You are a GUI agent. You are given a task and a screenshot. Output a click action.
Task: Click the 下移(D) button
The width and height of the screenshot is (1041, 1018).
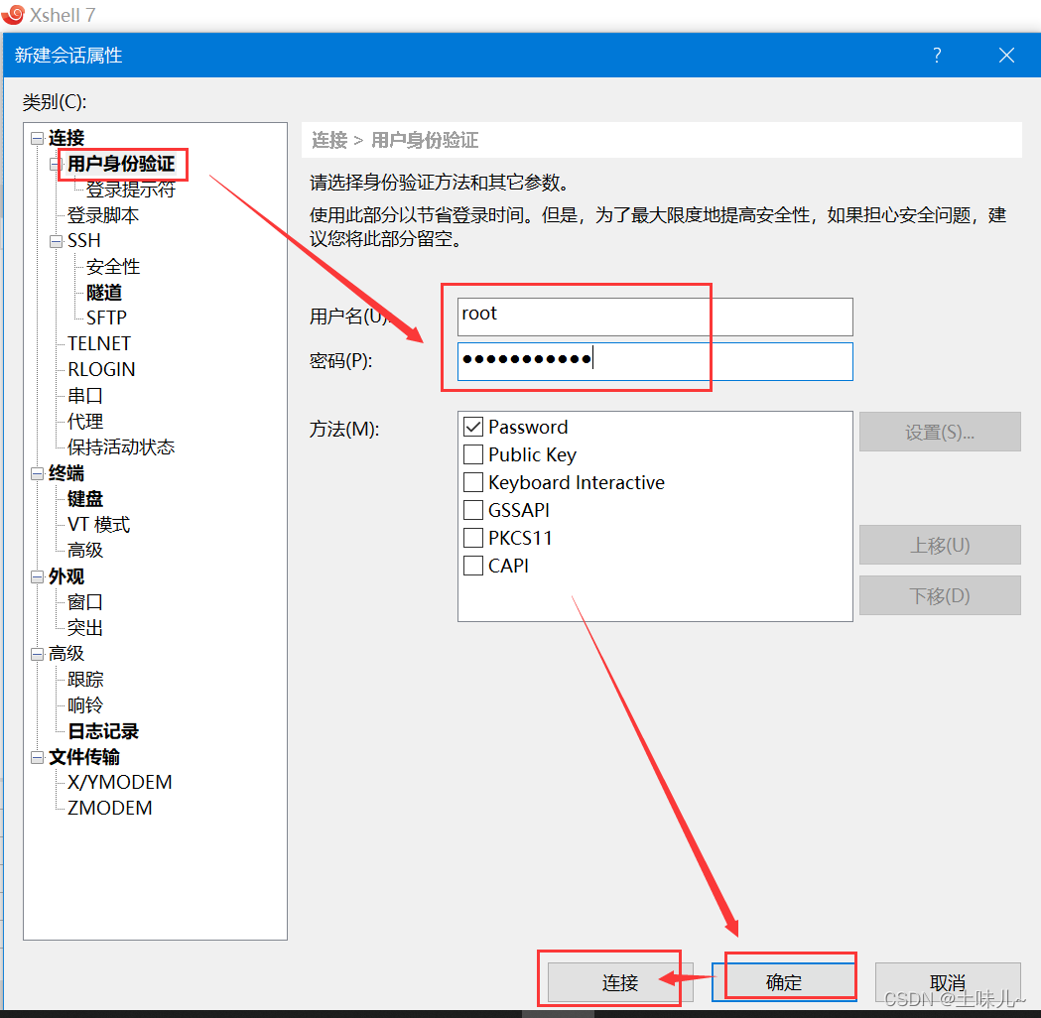coord(940,595)
